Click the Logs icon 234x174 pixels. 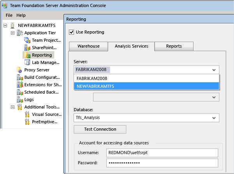coord(20,99)
